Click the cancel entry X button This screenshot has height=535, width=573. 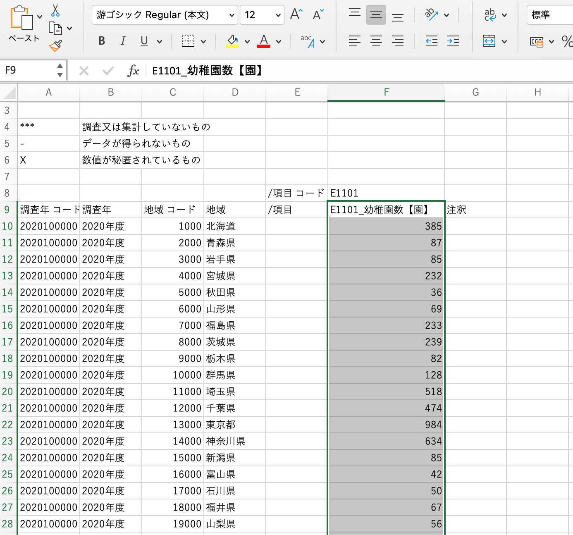point(84,71)
